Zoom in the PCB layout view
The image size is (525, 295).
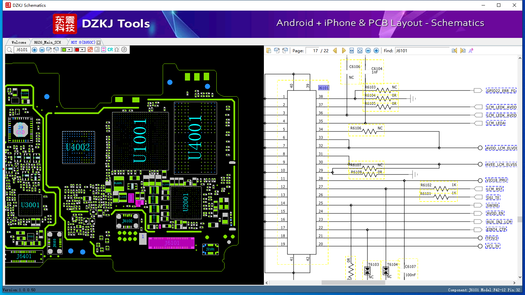tap(35, 50)
